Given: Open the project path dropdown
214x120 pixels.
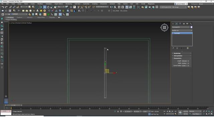Looking at the screenshot, I should tap(173, 7).
